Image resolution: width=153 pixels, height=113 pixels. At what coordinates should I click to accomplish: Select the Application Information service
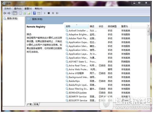click(x=98, y=50)
